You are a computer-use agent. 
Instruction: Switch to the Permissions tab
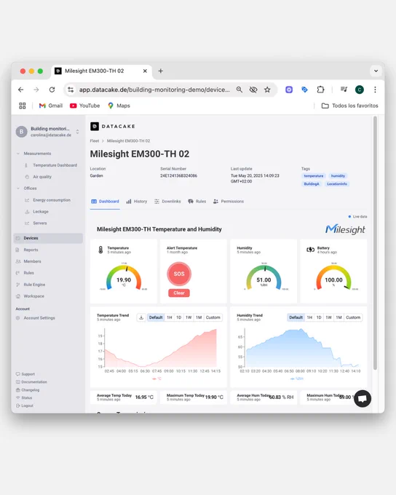click(229, 202)
